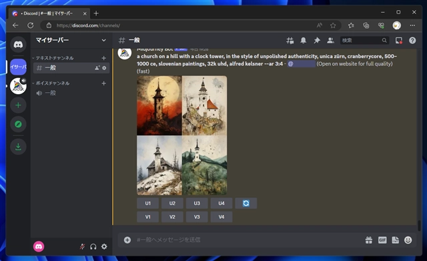This screenshot has height=261, width=427.
Task: Upscale image with U3 button
Action: pos(197,203)
